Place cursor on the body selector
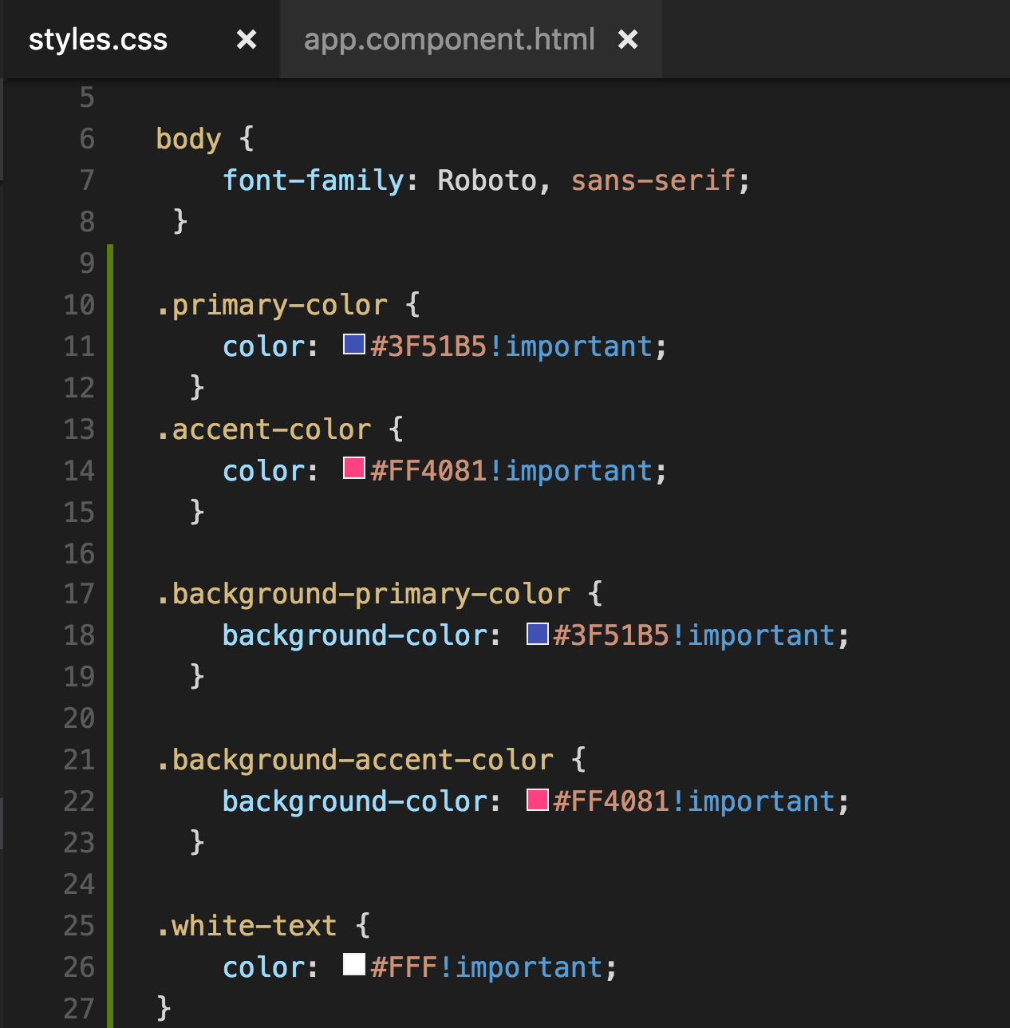 click(x=188, y=139)
